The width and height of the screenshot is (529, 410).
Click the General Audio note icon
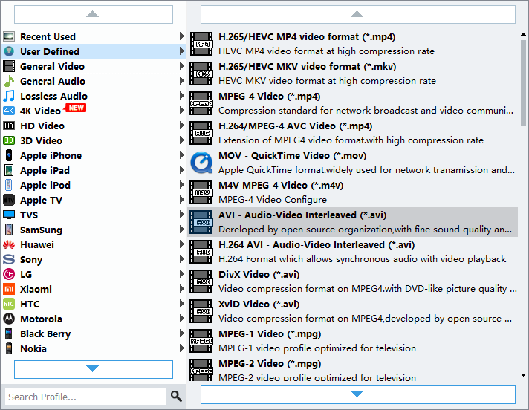[9, 81]
